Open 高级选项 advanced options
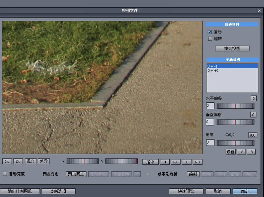This screenshot has width=264, height=197. pyautogui.click(x=58, y=191)
